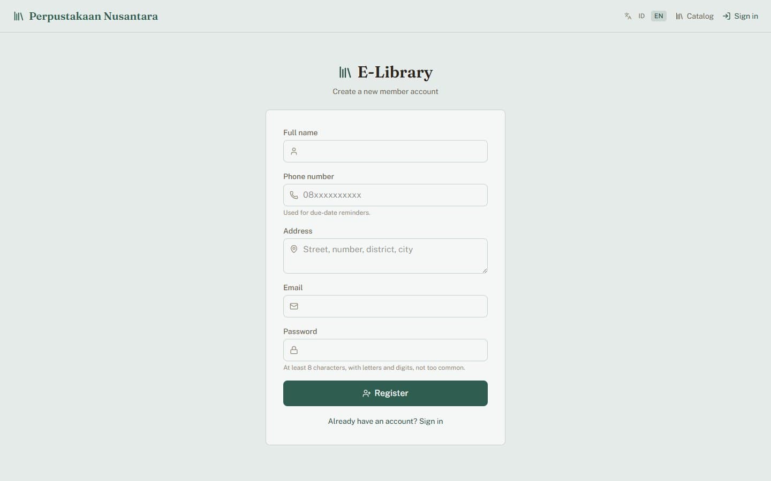Click the Register button
This screenshot has width=771, height=481.
[385, 393]
